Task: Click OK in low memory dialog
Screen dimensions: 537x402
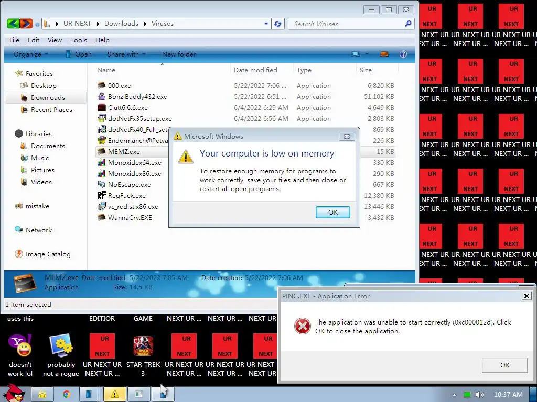Action: pyautogui.click(x=333, y=213)
